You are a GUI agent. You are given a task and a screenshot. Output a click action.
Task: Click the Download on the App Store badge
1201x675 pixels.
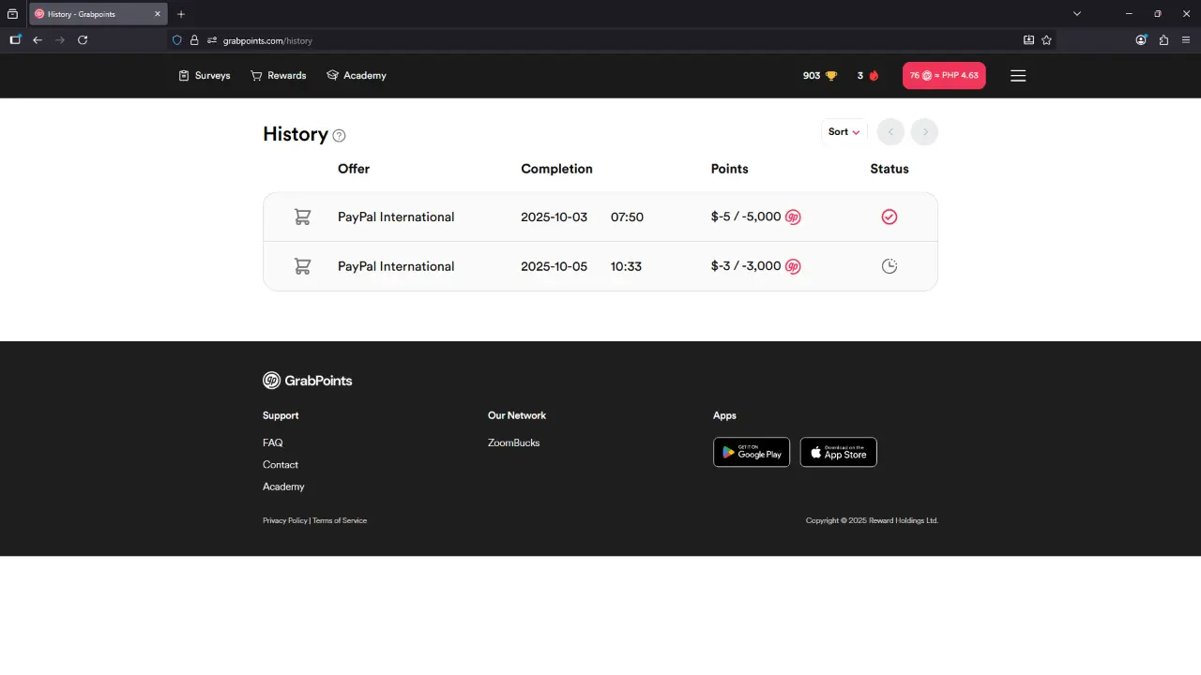(839, 452)
